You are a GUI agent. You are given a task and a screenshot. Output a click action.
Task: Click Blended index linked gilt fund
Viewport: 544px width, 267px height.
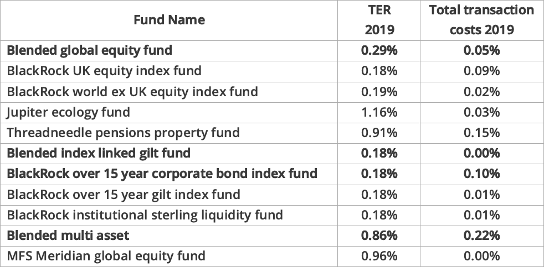[99, 153]
